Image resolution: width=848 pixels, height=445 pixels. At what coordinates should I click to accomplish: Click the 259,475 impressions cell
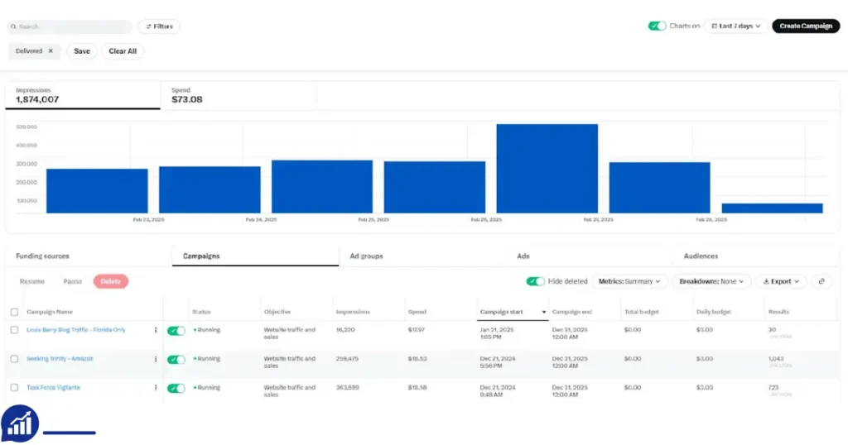tap(347, 359)
